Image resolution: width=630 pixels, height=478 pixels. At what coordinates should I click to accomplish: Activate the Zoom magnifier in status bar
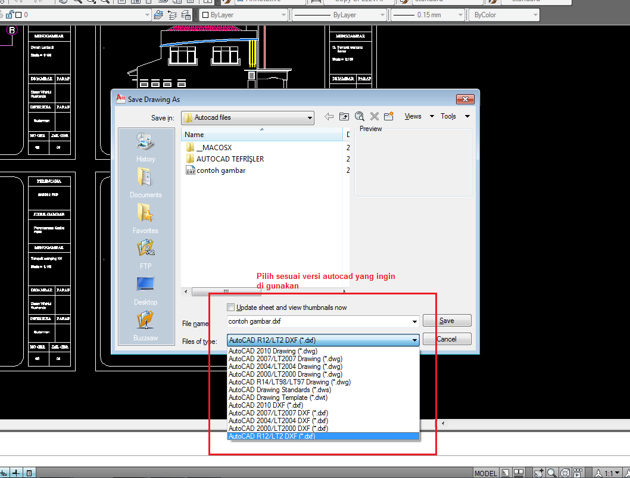[551, 473]
